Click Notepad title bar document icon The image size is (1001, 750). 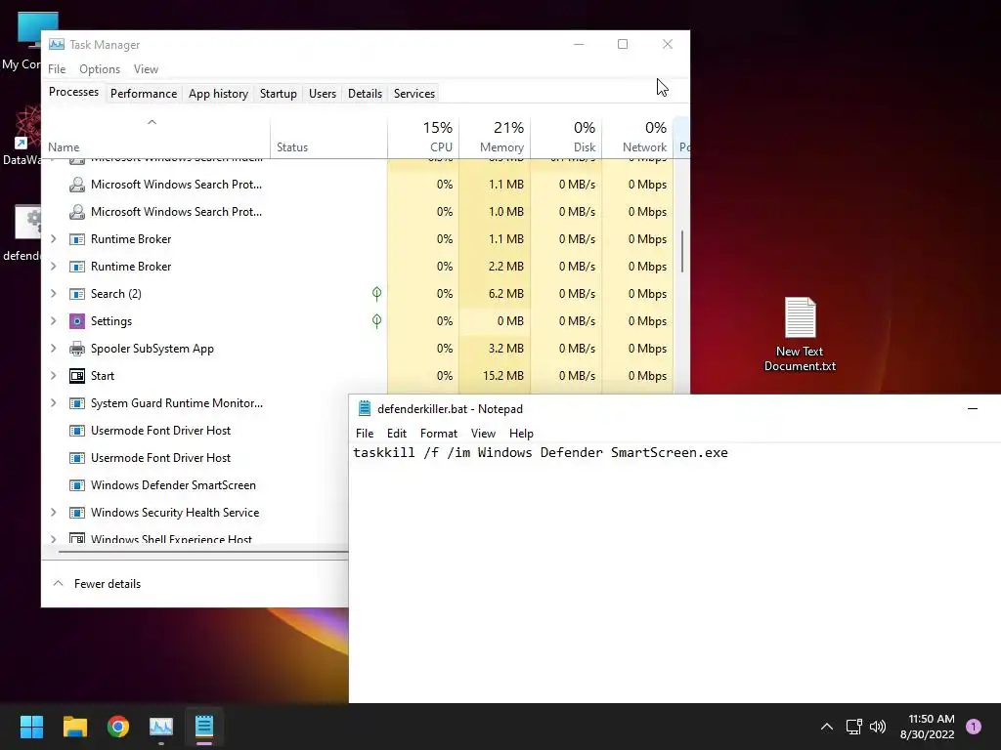coord(365,408)
